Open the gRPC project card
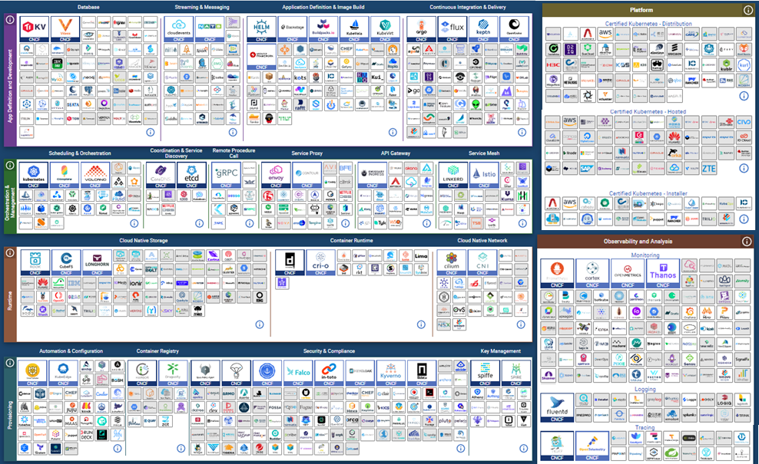 pyautogui.click(x=226, y=175)
